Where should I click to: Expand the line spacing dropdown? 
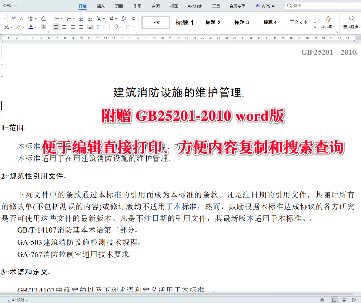tap(105, 27)
